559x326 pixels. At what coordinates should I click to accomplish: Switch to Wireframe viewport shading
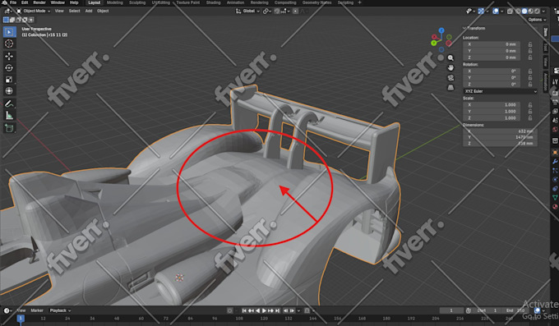[518, 11]
